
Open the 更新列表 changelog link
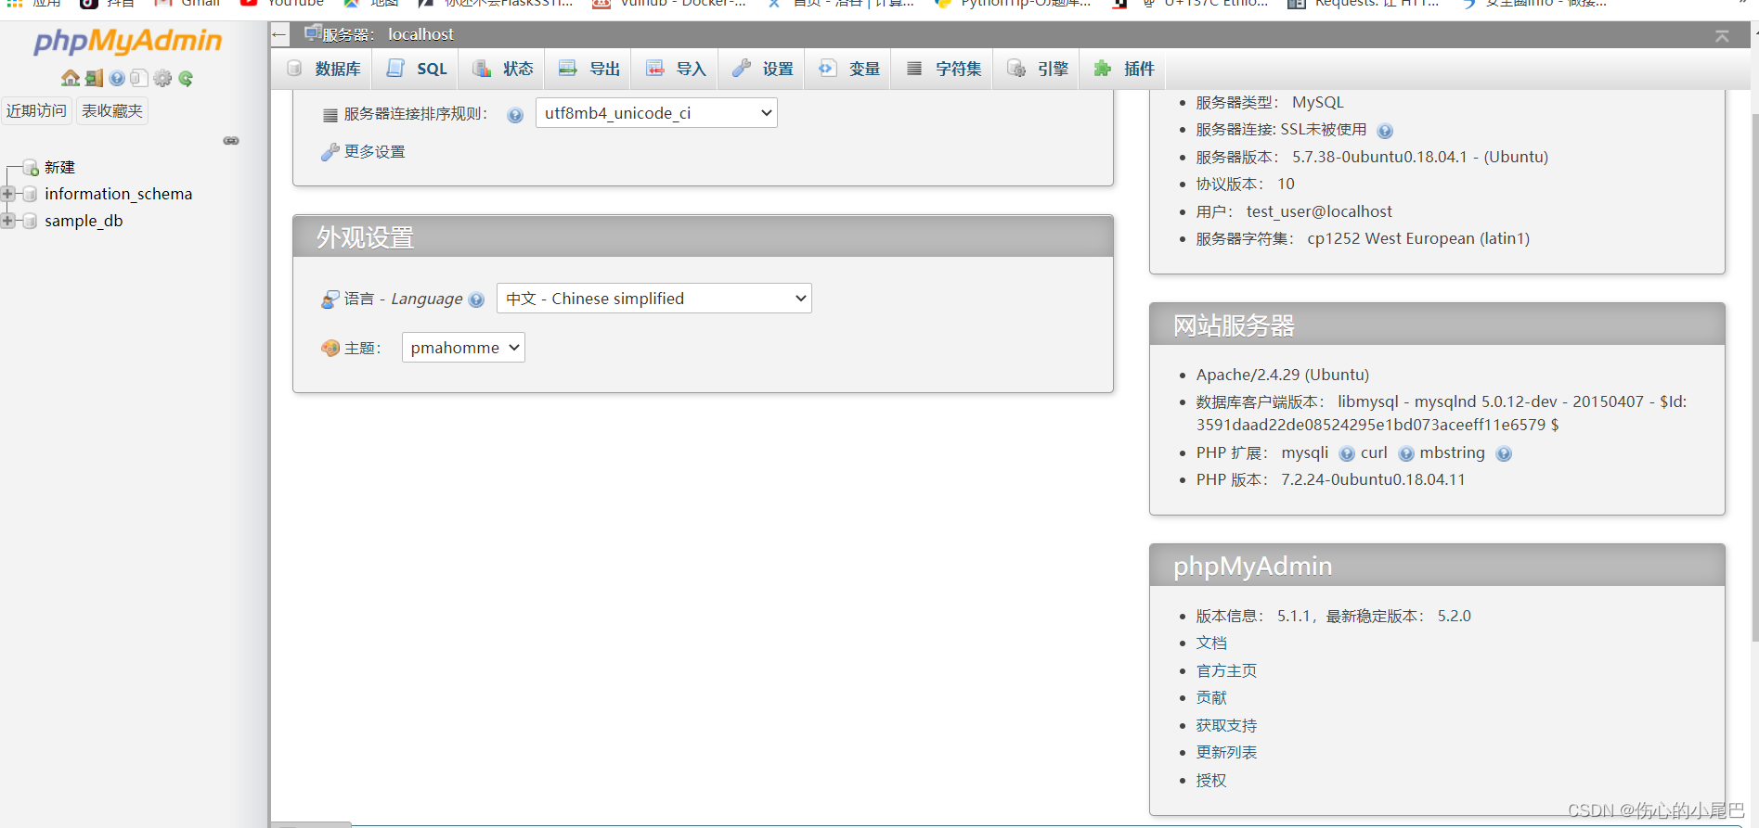(1226, 752)
